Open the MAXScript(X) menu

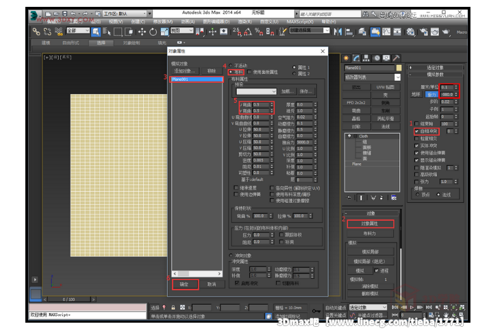[x=300, y=22]
